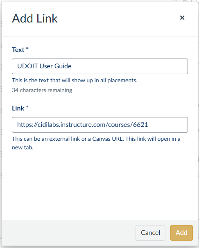Click the Add button
This screenshot has width=199, height=248.
point(181,233)
